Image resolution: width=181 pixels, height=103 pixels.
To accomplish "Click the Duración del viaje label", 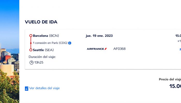I will [42, 57].
